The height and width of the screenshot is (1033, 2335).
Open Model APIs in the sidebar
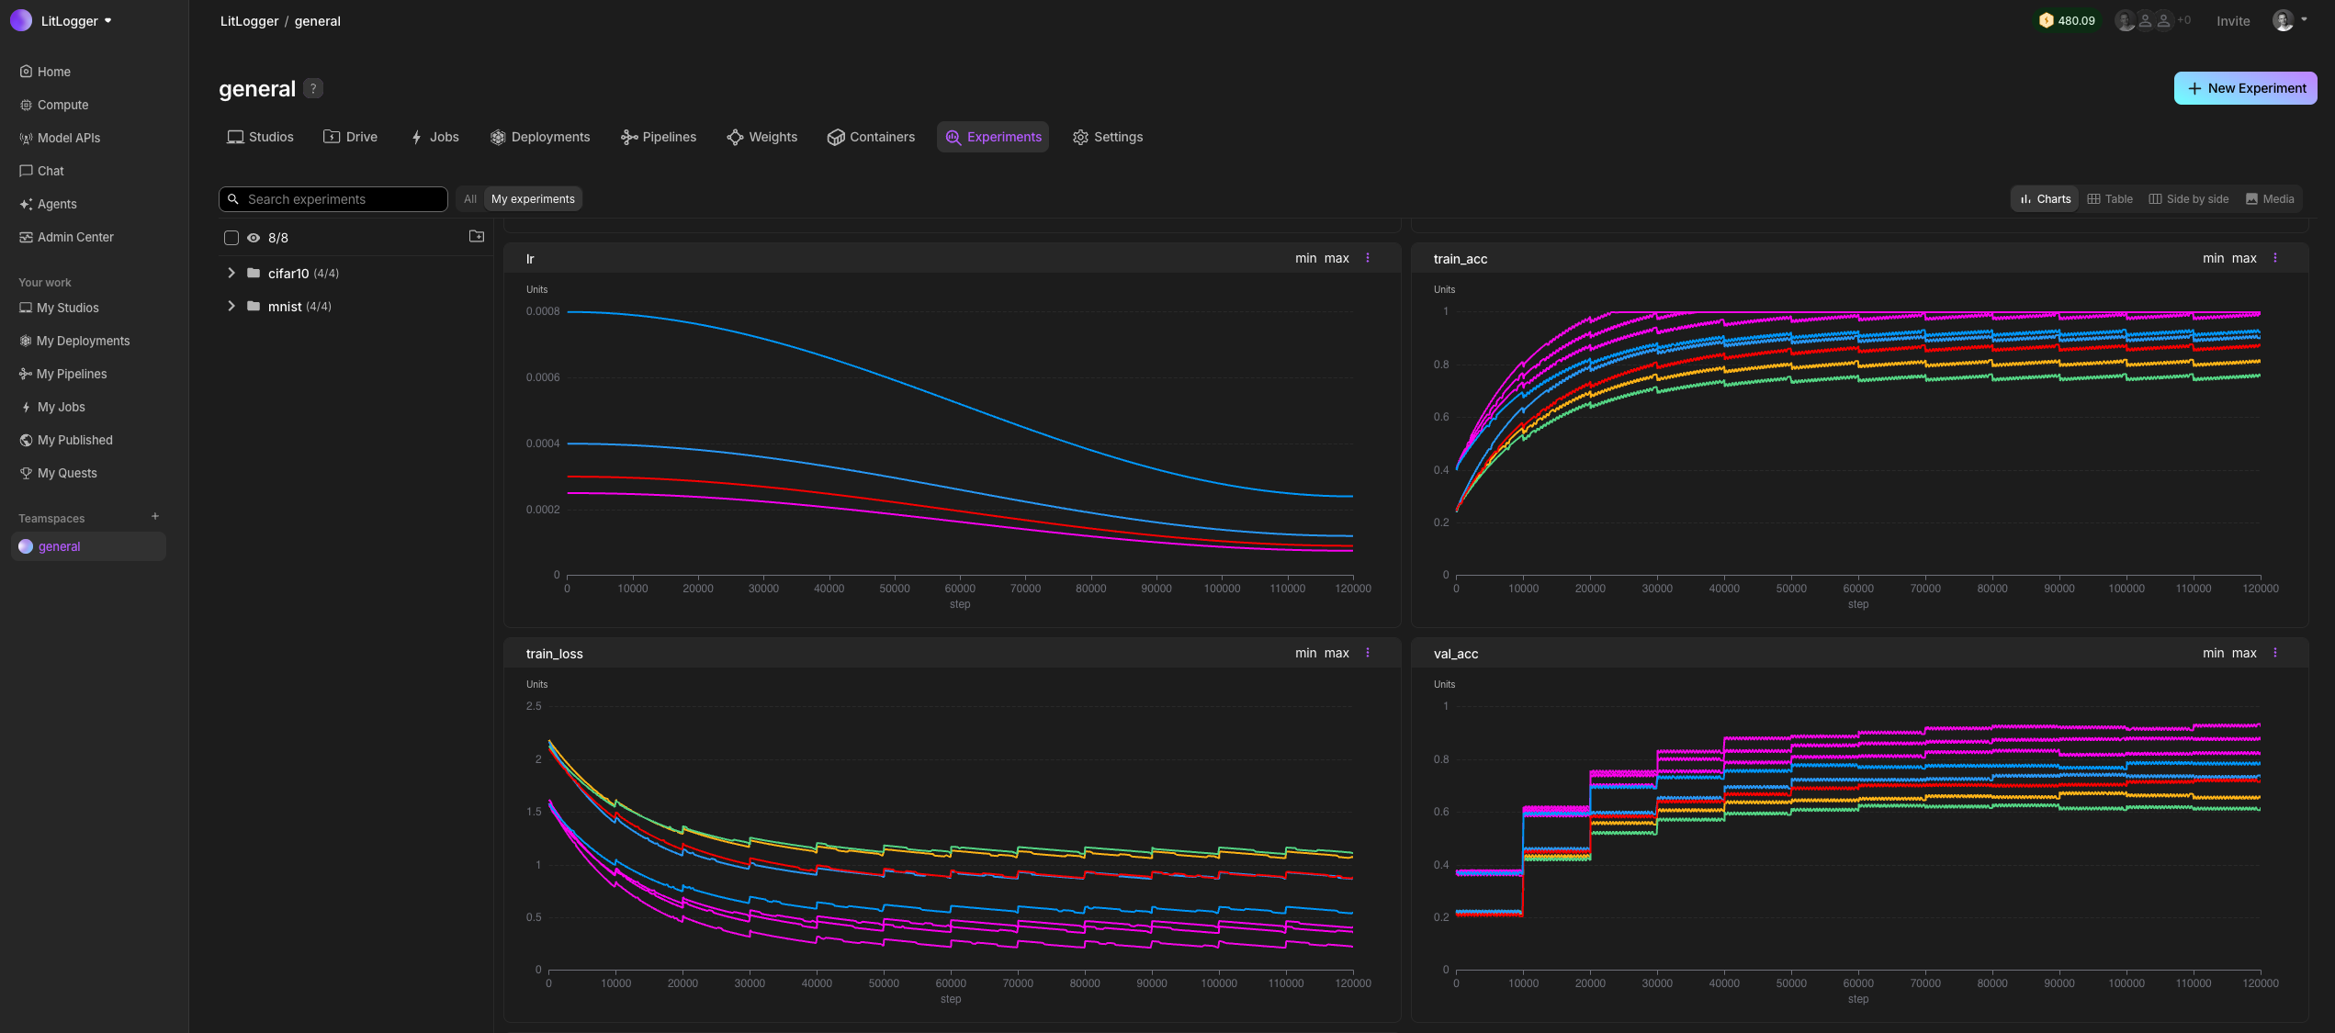[68, 138]
